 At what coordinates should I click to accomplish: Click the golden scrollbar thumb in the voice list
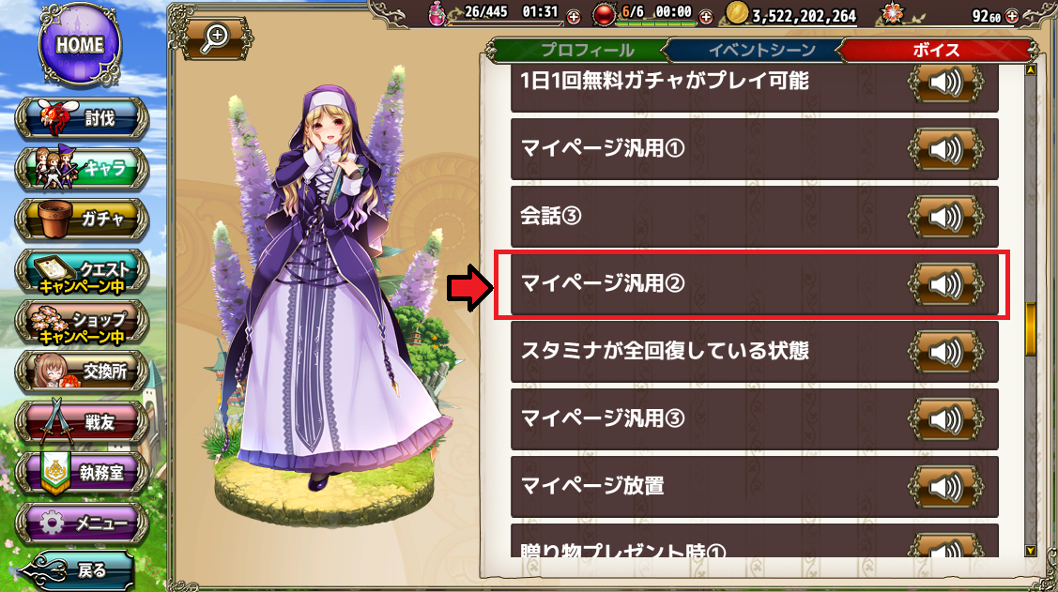coord(1030,329)
